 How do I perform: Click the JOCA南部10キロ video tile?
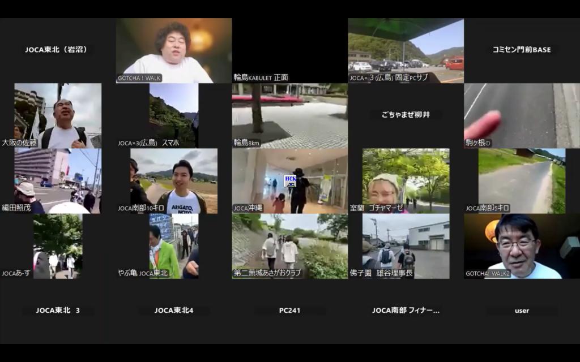[174, 181]
